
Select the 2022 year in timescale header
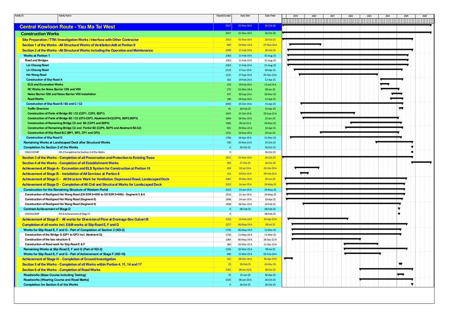coord(350,16)
